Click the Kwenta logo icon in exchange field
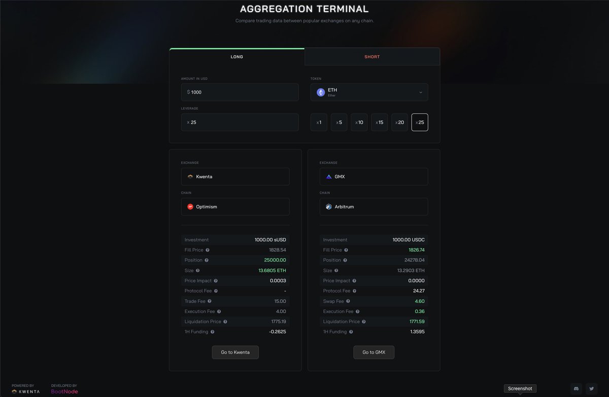The width and height of the screenshot is (609, 397). pyautogui.click(x=190, y=177)
